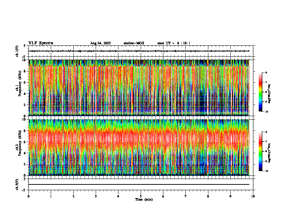Click time axis tick label "7"
This screenshot has height=220, width=285.
186,196
